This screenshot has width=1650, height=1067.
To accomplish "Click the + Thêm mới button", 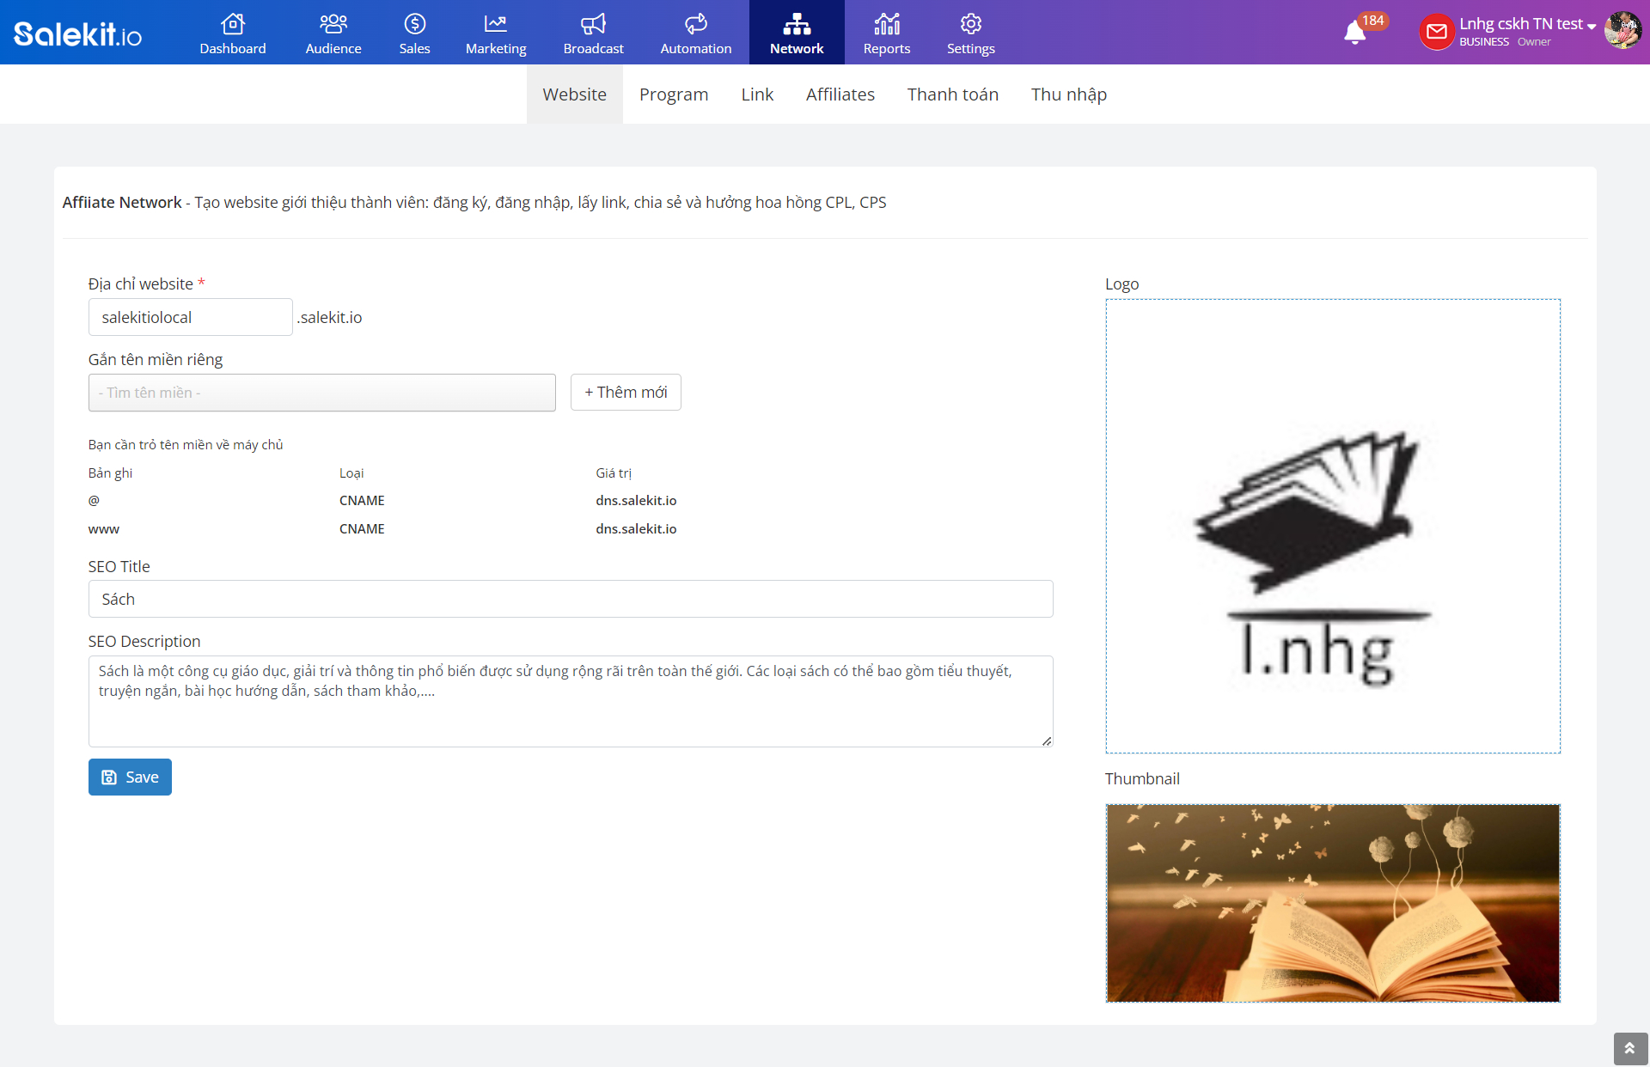I will click(x=626, y=393).
